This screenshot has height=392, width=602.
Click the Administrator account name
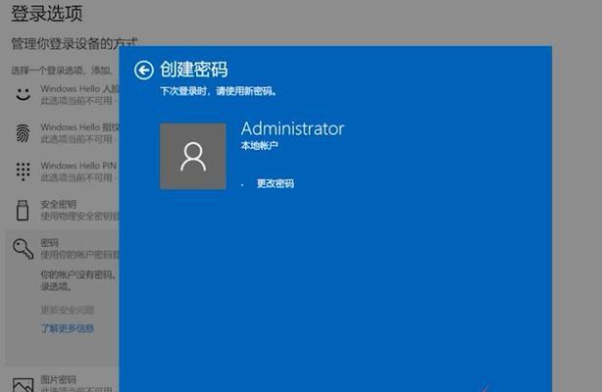(292, 128)
